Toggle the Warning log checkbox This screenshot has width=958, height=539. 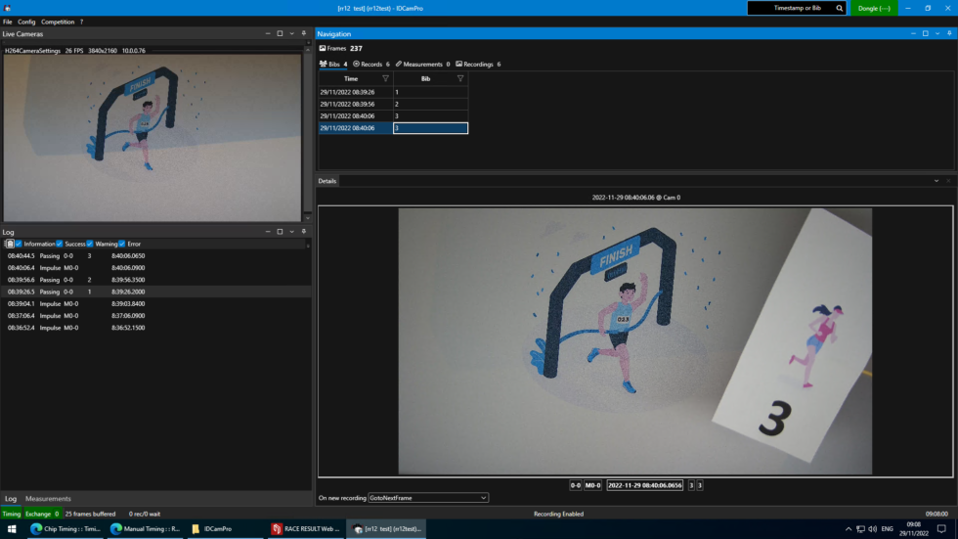(x=90, y=244)
